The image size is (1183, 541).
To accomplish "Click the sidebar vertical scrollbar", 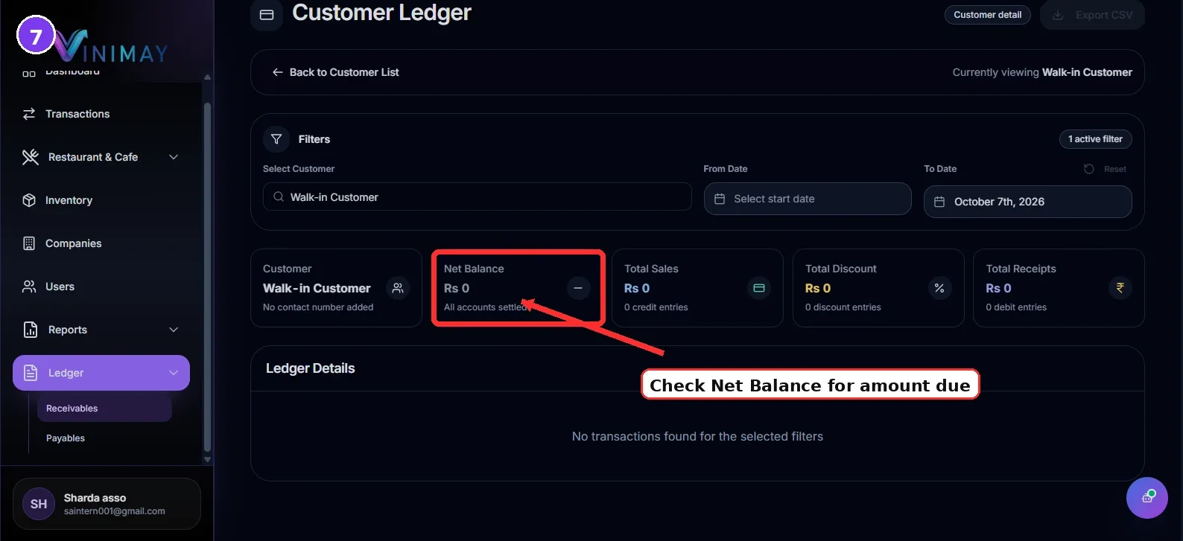I will coord(207,275).
